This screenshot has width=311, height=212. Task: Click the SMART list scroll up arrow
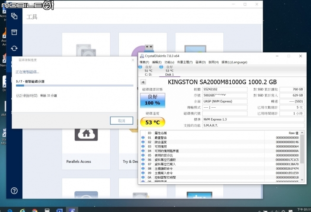click(302, 132)
